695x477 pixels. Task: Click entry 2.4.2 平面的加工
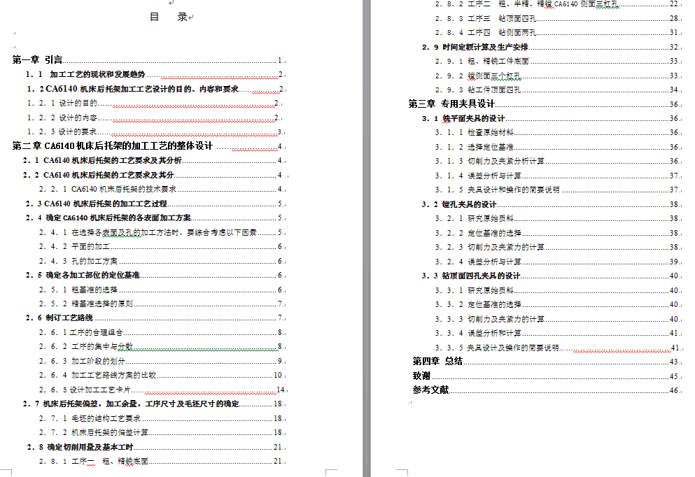pos(162,247)
